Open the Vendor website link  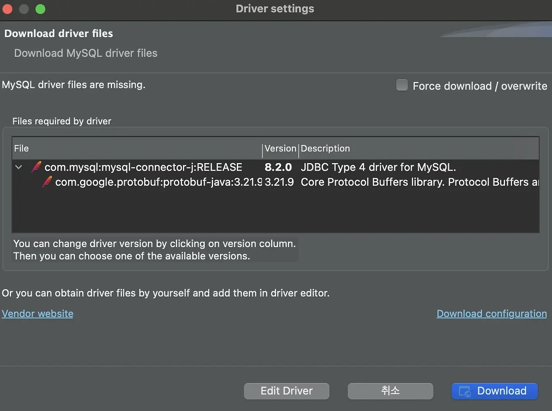click(38, 314)
